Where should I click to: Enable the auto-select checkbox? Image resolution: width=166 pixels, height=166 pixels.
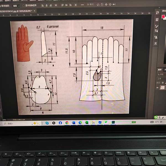[1, 5]
